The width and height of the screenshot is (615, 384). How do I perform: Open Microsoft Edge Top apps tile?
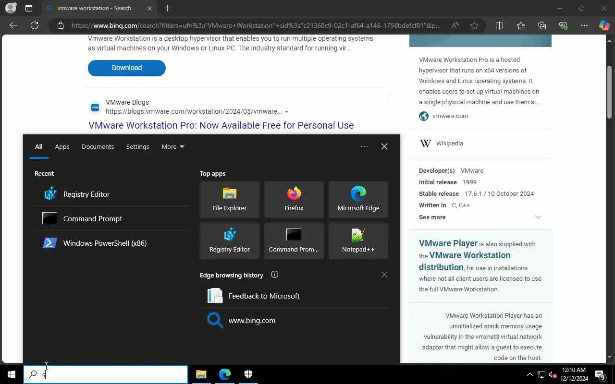358,200
